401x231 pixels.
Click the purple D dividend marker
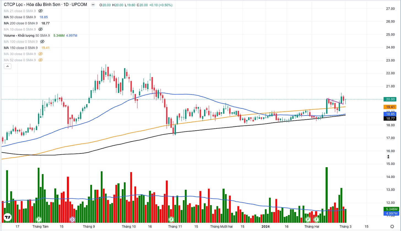click(x=73, y=219)
